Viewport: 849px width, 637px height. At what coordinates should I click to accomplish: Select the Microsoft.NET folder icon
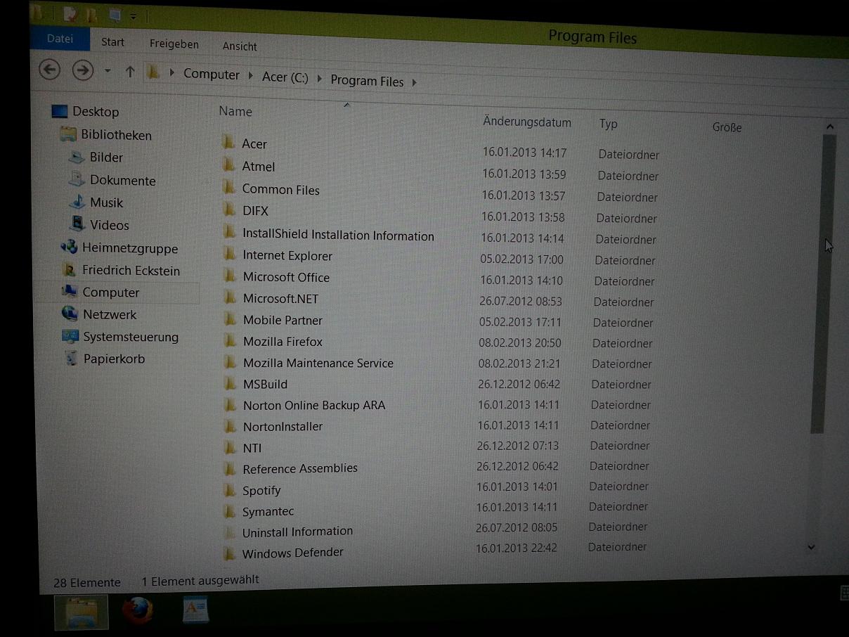(230, 297)
